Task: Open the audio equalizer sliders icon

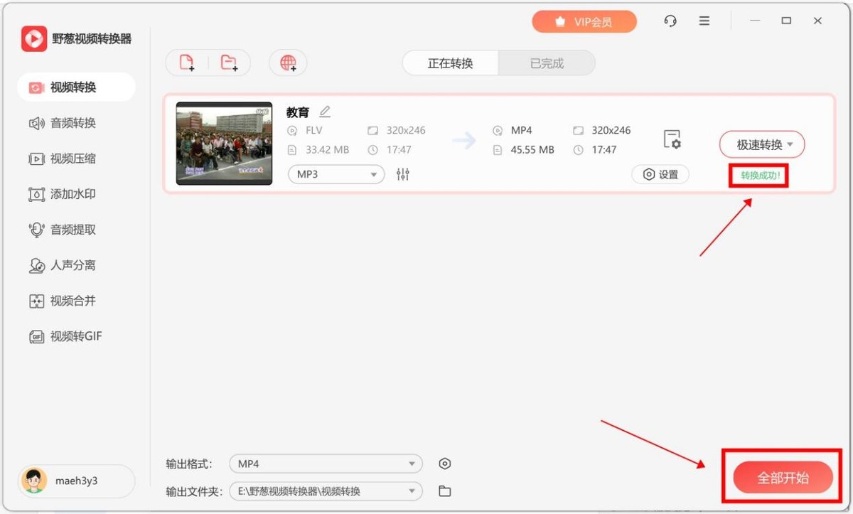Action: tap(403, 174)
